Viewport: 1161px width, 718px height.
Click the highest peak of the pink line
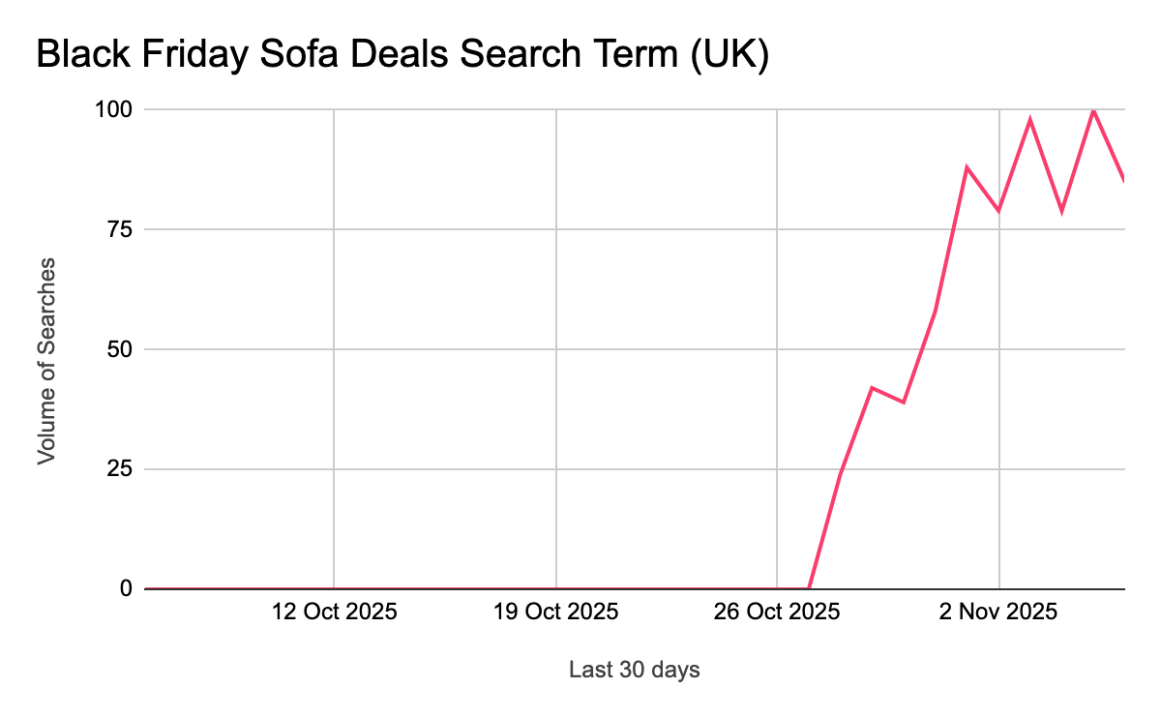[x=1093, y=109]
